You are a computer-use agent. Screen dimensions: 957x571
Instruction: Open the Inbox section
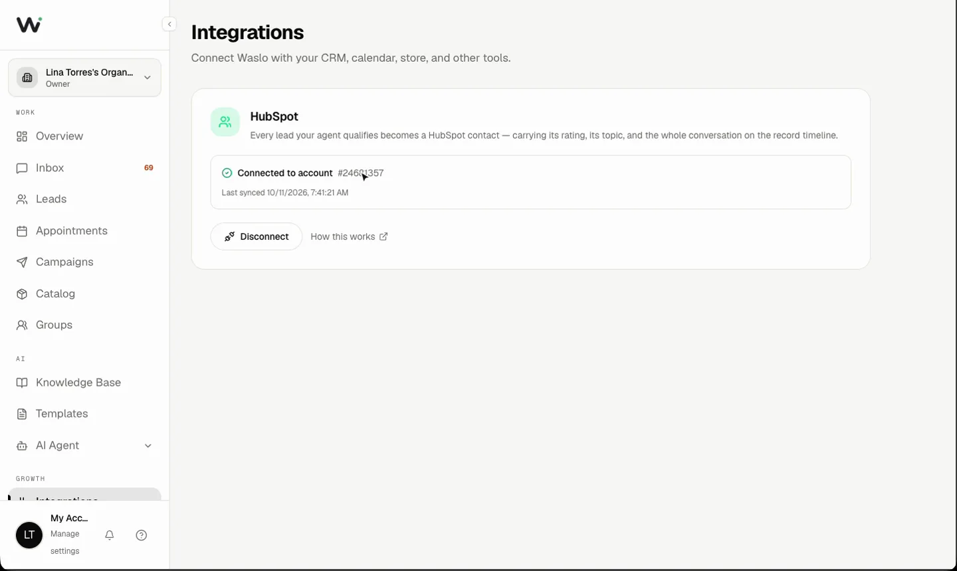pyautogui.click(x=84, y=168)
